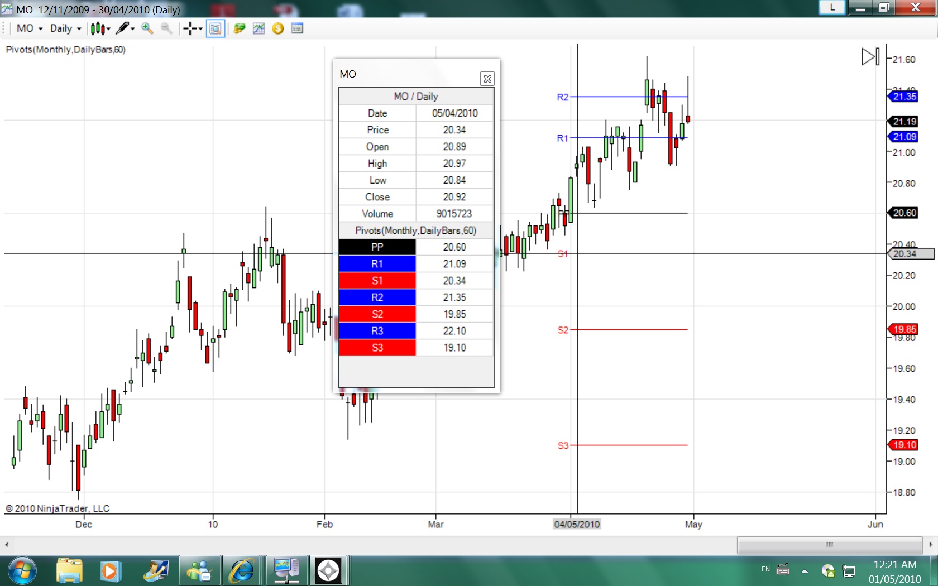Viewport: 938px width, 586px height.
Task: Switch to NinjaTrader taskbar button
Action: [x=328, y=570]
